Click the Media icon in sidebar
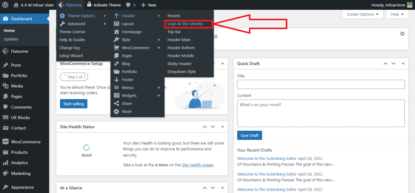This screenshot has height=193, width=415. [6, 86]
